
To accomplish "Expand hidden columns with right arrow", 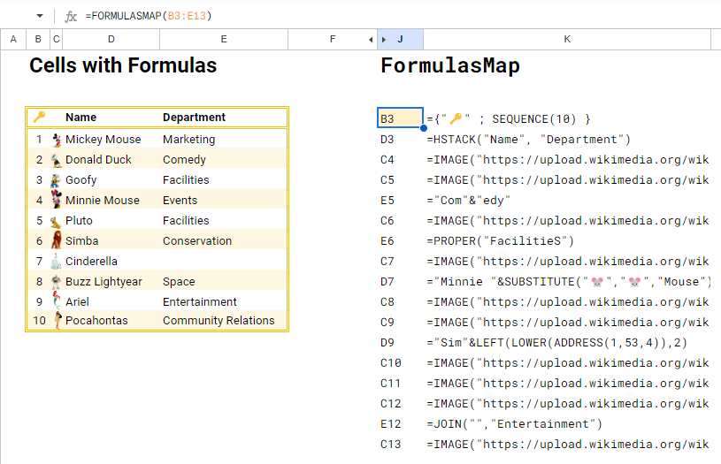I will click(x=384, y=40).
